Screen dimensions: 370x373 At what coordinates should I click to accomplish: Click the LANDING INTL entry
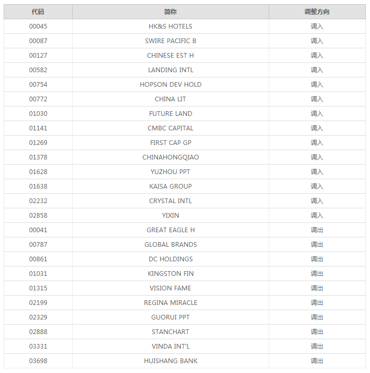pos(170,70)
